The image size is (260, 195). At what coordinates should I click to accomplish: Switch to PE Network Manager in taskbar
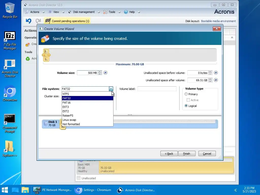[52, 190]
